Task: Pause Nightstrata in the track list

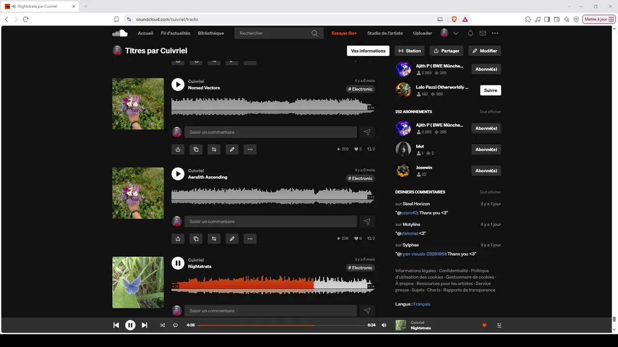Action: [178, 263]
